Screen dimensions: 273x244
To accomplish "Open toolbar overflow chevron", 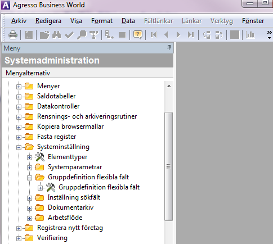I will coord(270,35).
